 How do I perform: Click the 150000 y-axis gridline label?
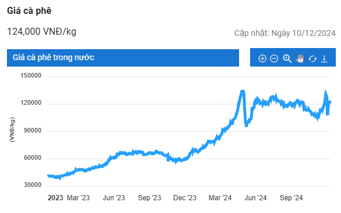31,75
